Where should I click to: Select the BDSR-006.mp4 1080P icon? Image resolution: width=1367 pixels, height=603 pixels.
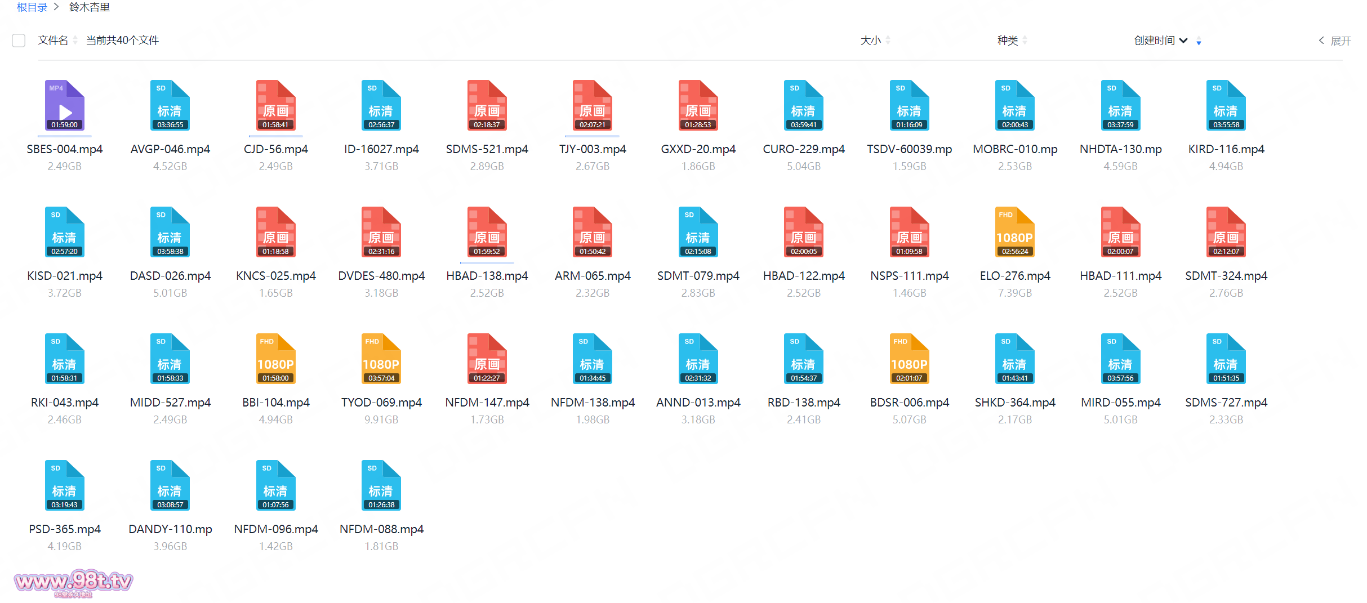pyautogui.click(x=909, y=359)
